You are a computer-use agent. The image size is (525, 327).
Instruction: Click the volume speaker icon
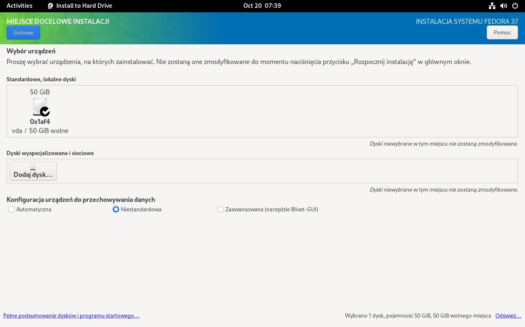[x=504, y=6]
